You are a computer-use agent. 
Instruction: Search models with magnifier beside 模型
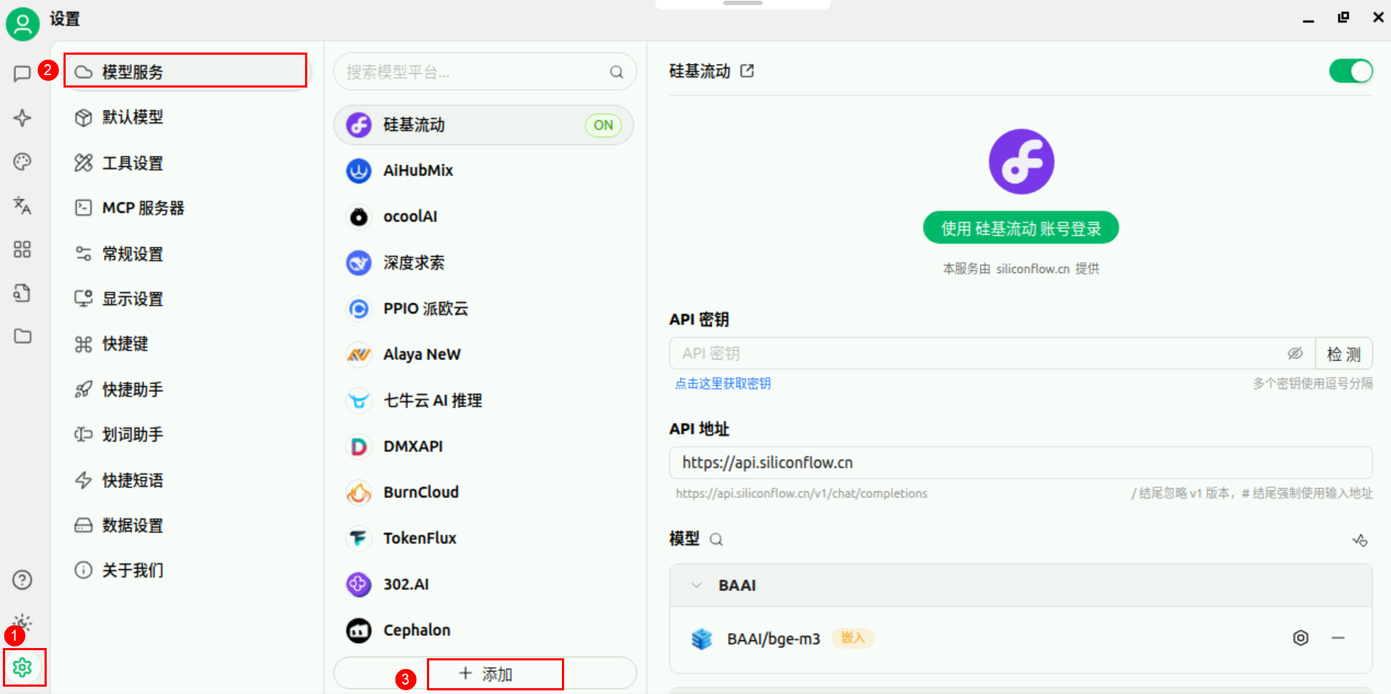pos(716,539)
